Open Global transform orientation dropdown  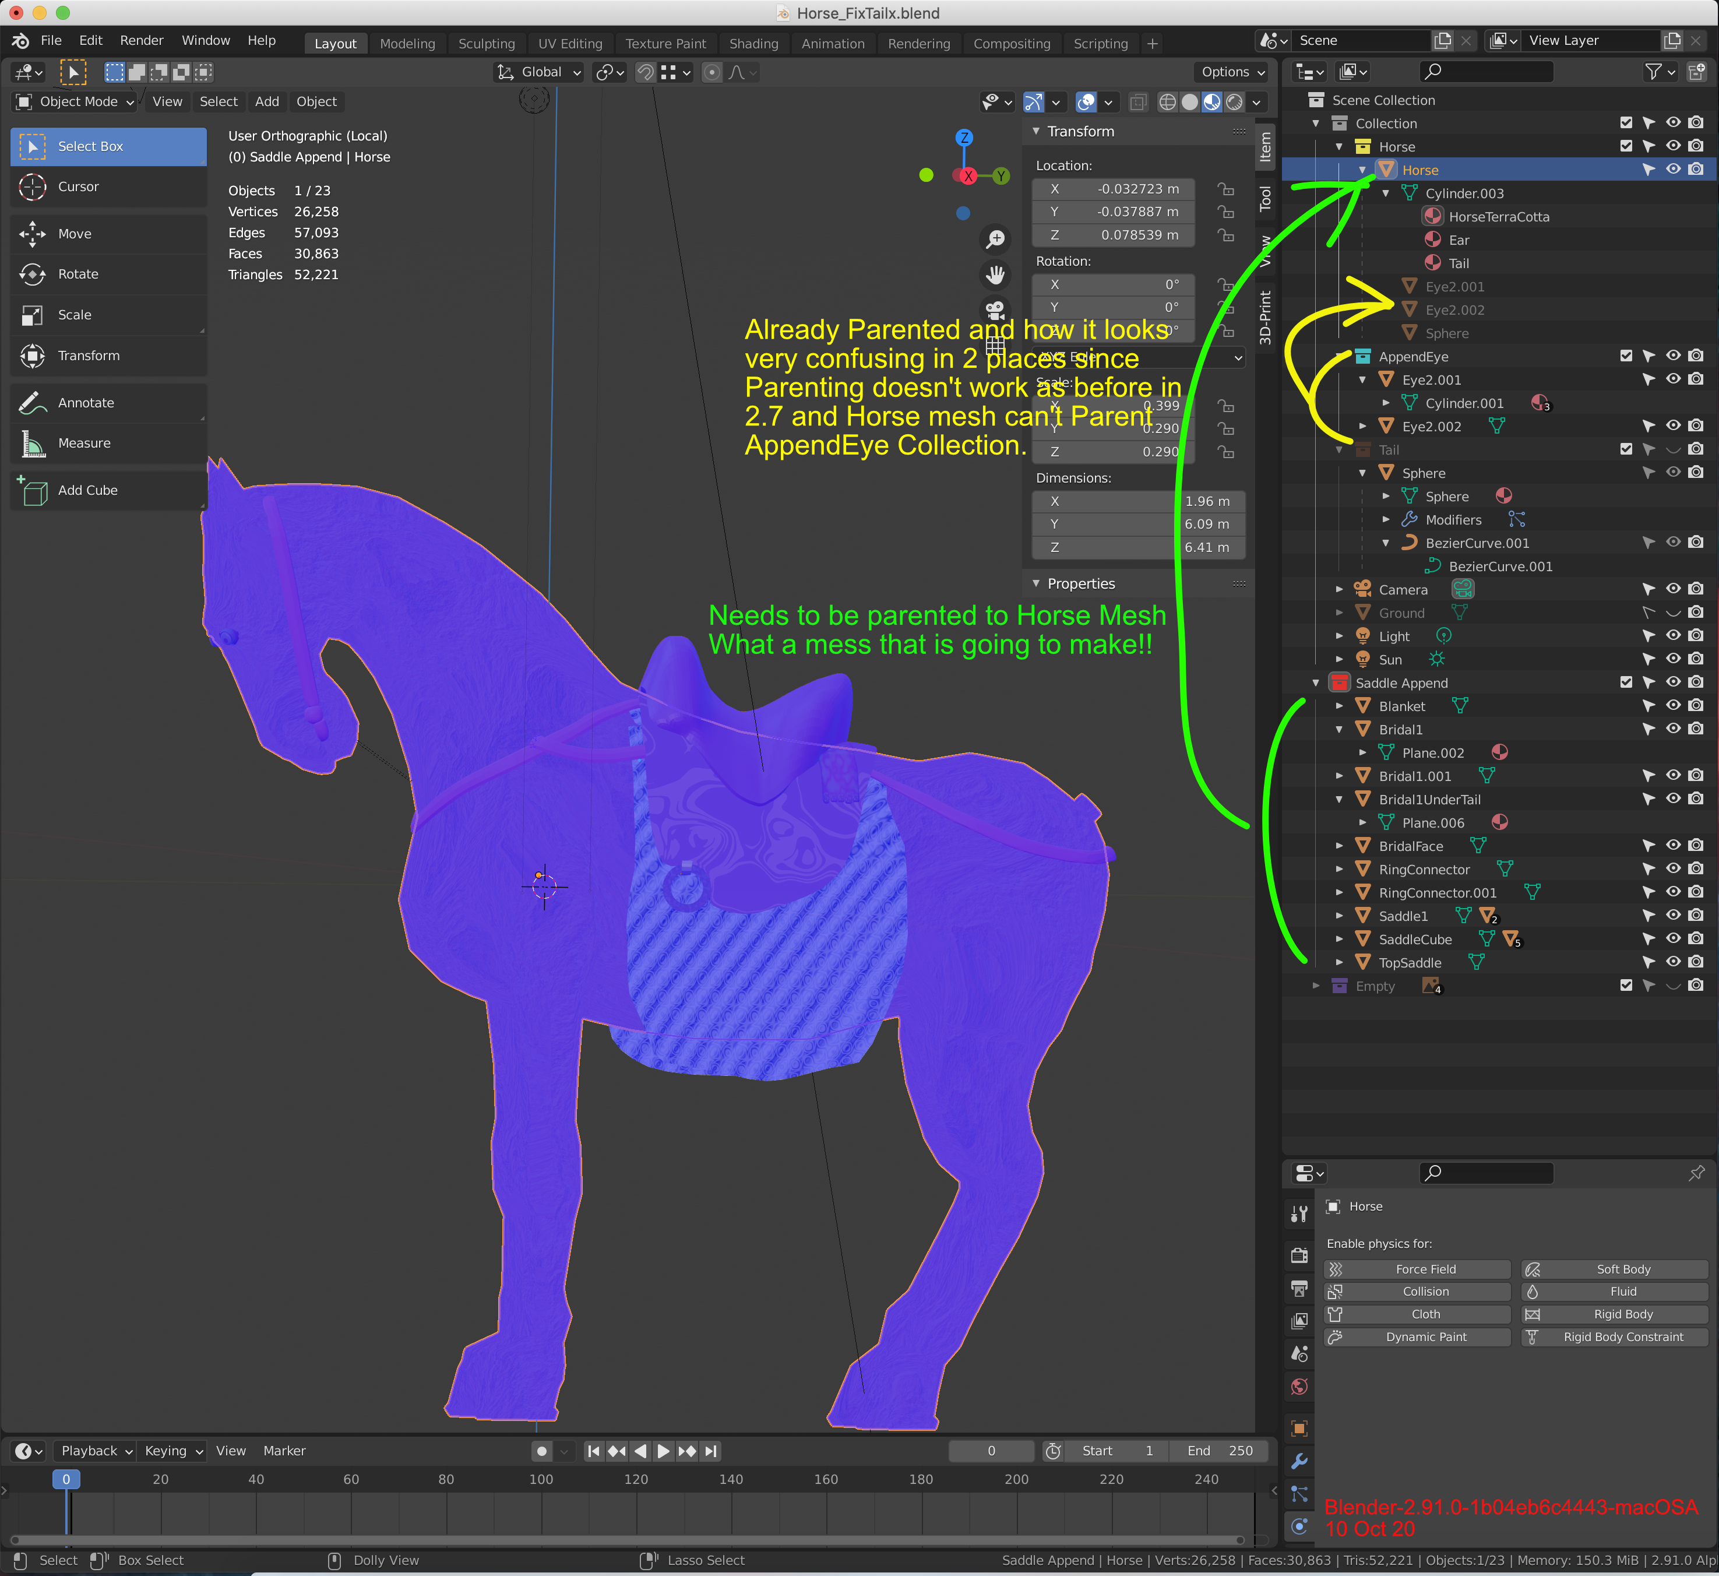tap(540, 72)
